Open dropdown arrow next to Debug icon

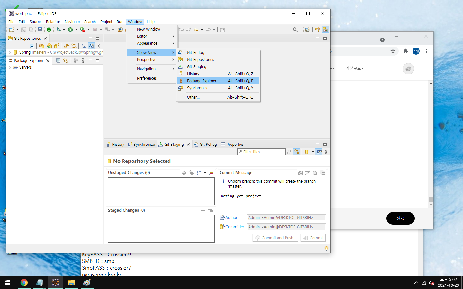click(64, 30)
